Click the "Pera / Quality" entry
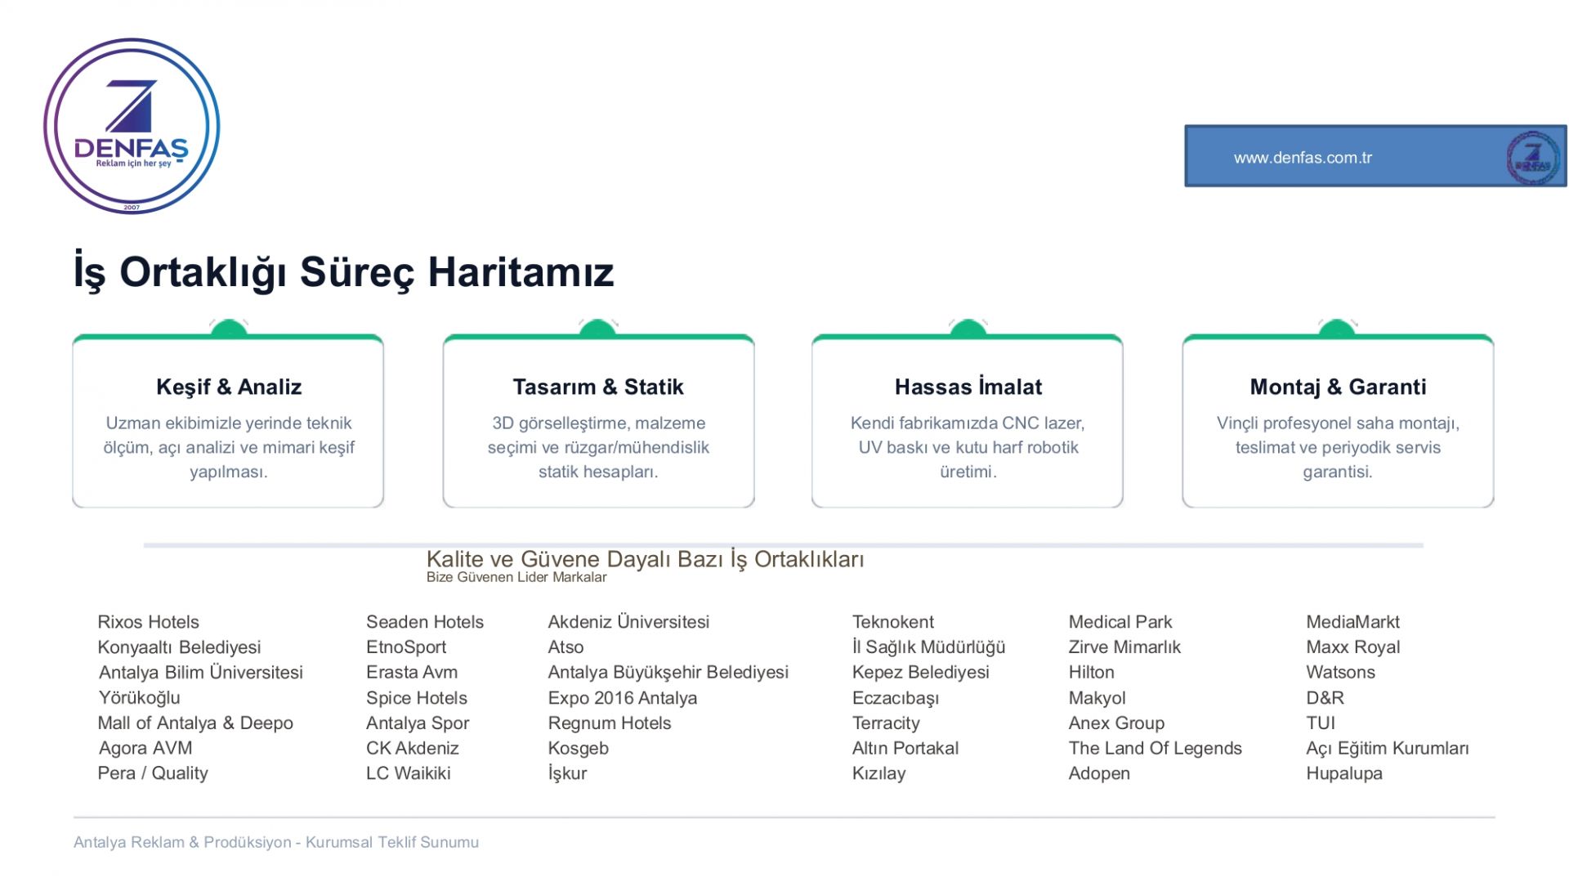This screenshot has height=882, width=1569. pos(153,773)
